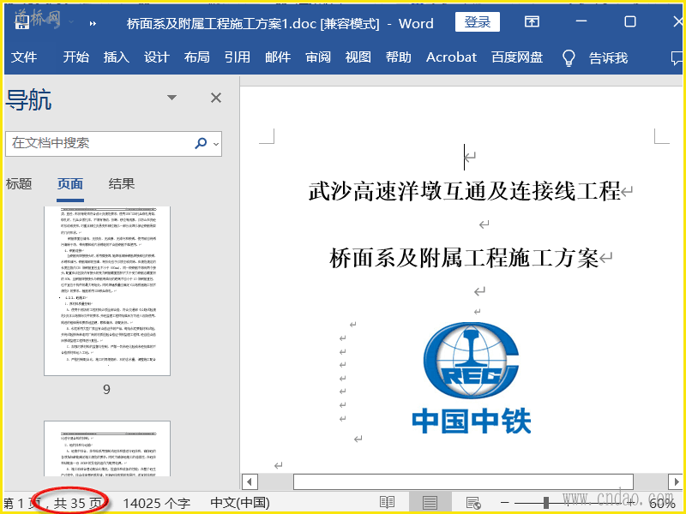Open the 百度网盘 ribbon tab
The width and height of the screenshot is (686, 514).
click(x=517, y=57)
